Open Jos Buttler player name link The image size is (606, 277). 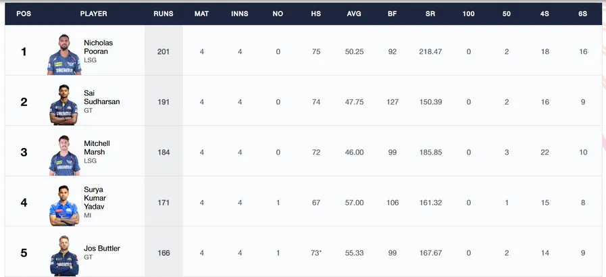tap(102, 249)
